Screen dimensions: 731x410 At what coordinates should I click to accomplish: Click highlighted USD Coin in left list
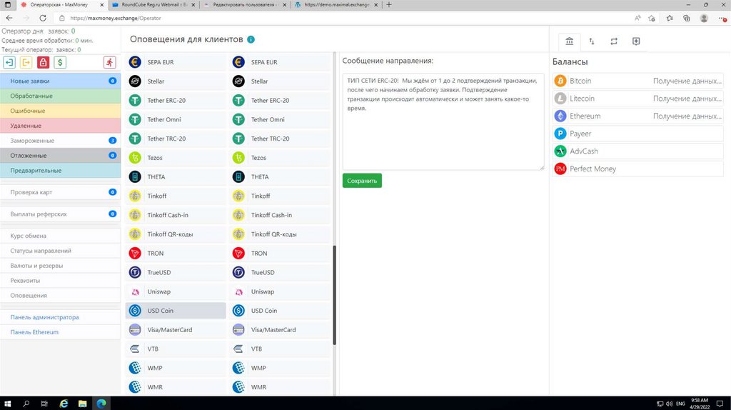[176, 311]
